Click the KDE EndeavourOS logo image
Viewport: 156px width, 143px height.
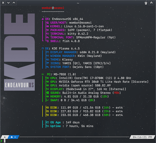(x=19, y=52)
